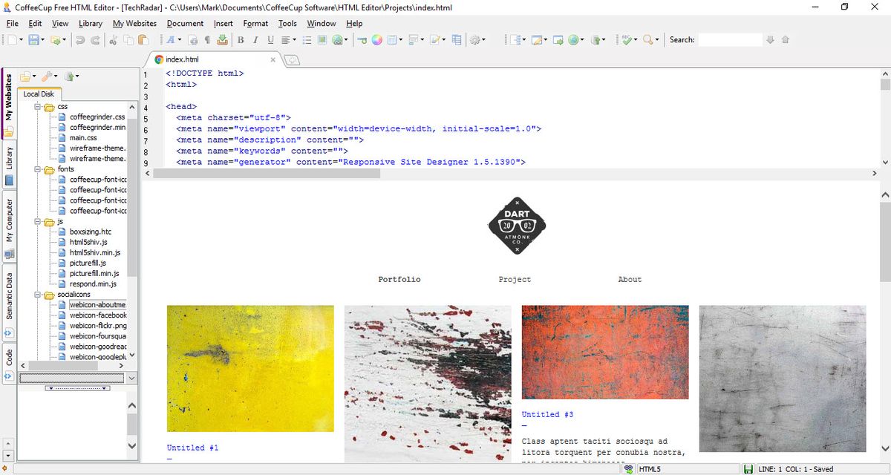Click inside the Search text field

pyautogui.click(x=730, y=39)
